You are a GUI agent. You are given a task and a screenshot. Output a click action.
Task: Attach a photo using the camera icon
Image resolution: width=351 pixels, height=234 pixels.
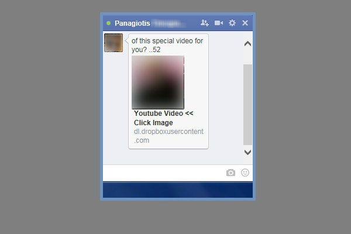[230, 173]
